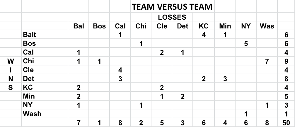Image resolution: width=295 pixels, height=127 pixels.
Task: Click the "Bal" column header cell
Action: (79, 26)
